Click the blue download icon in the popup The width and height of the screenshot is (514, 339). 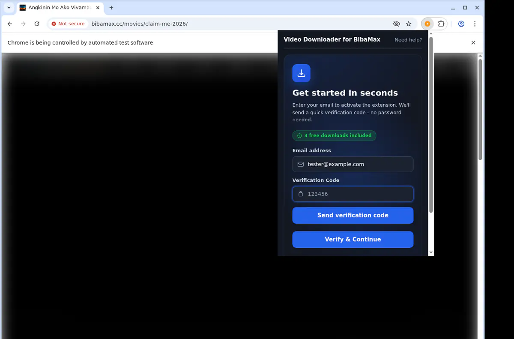coord(302,73)
